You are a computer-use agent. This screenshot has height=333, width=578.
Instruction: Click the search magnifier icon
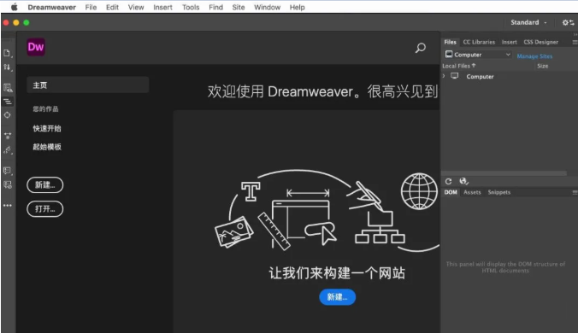(x=421, y=48)
